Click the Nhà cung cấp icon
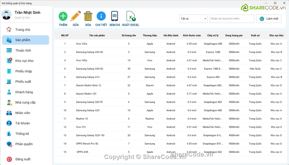 (x=9, y=103)
